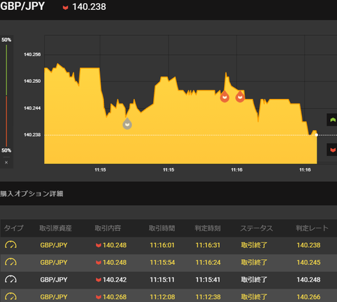This screenshot has width=337, height=302.
Task: Select the first red trade marker on chart
Action: (x=225, y=96)
